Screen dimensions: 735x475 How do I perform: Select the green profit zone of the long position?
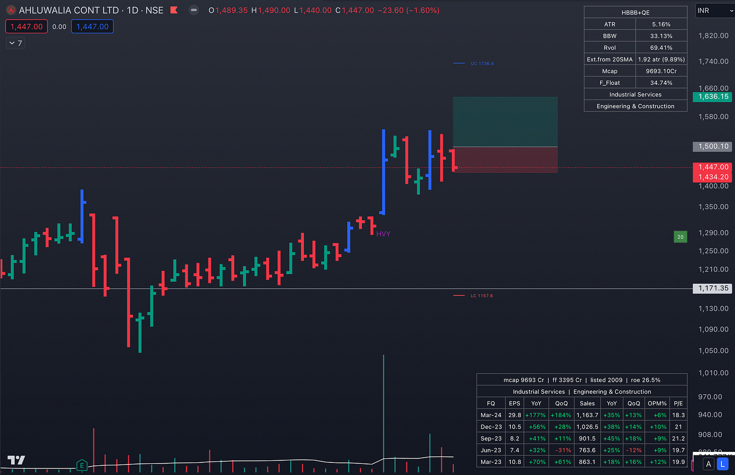click(505, 122)
